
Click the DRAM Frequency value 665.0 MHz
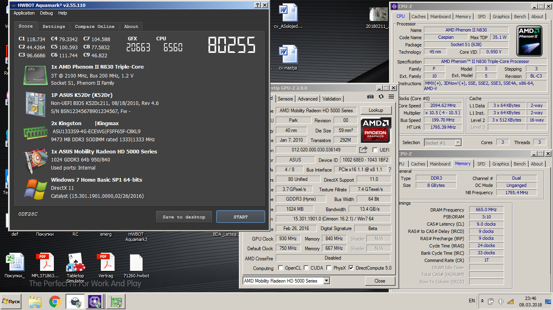tap(487, 209)
